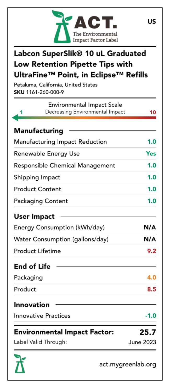Click the act.mygreenlab.org link
The width and height of the screenshot is (170, 388).
pyautogui.click(x=128, y=364)
